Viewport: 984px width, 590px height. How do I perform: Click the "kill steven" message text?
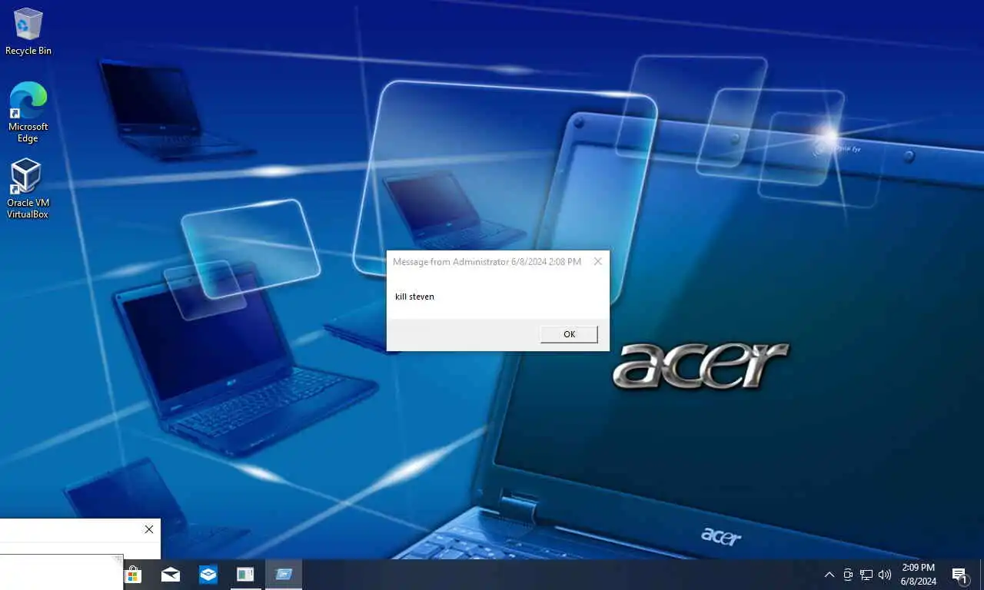[x=414, y=297]
